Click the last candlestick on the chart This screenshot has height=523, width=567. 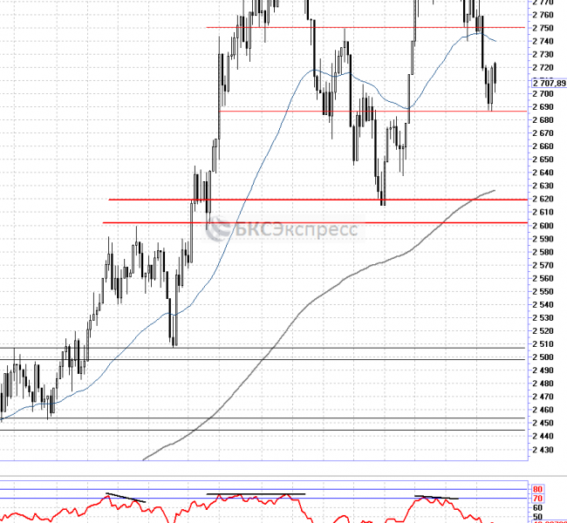click(x=495, y=75)
